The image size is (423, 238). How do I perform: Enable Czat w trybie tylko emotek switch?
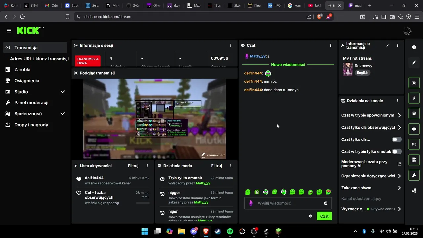click(x=397, y=152)
